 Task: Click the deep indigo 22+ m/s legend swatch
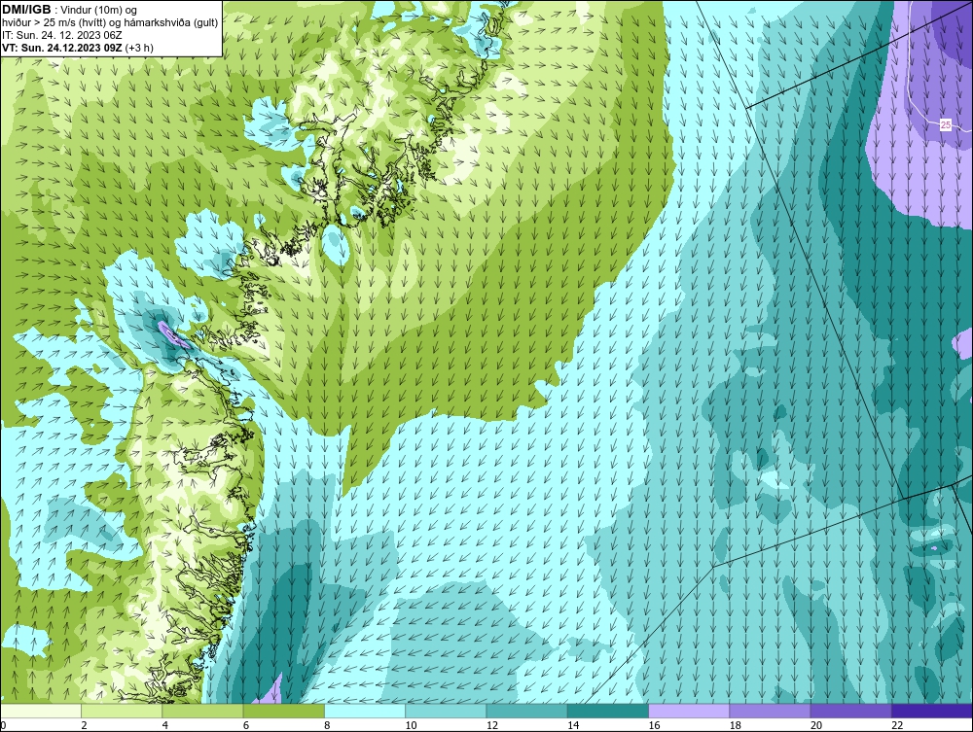tap(931, 711)
